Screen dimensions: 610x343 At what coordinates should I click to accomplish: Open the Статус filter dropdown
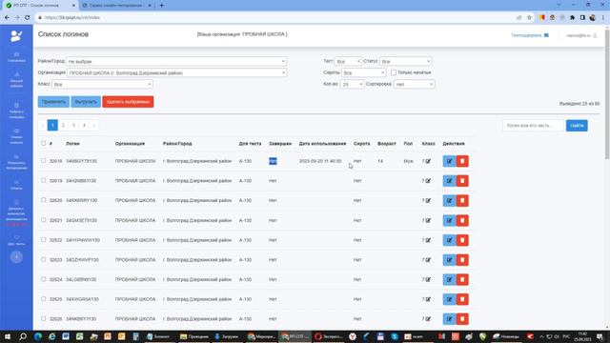[x=405, y=61]
